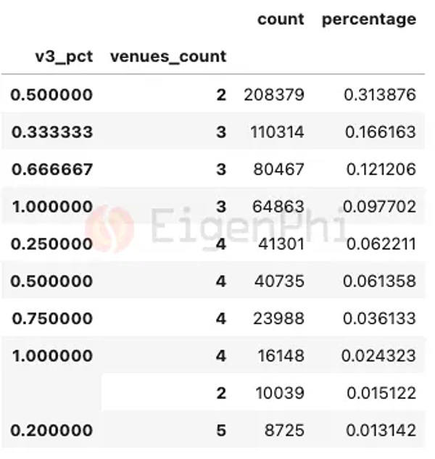Select the count cell 16148
The image size is (435, 459).
point(279,356)
